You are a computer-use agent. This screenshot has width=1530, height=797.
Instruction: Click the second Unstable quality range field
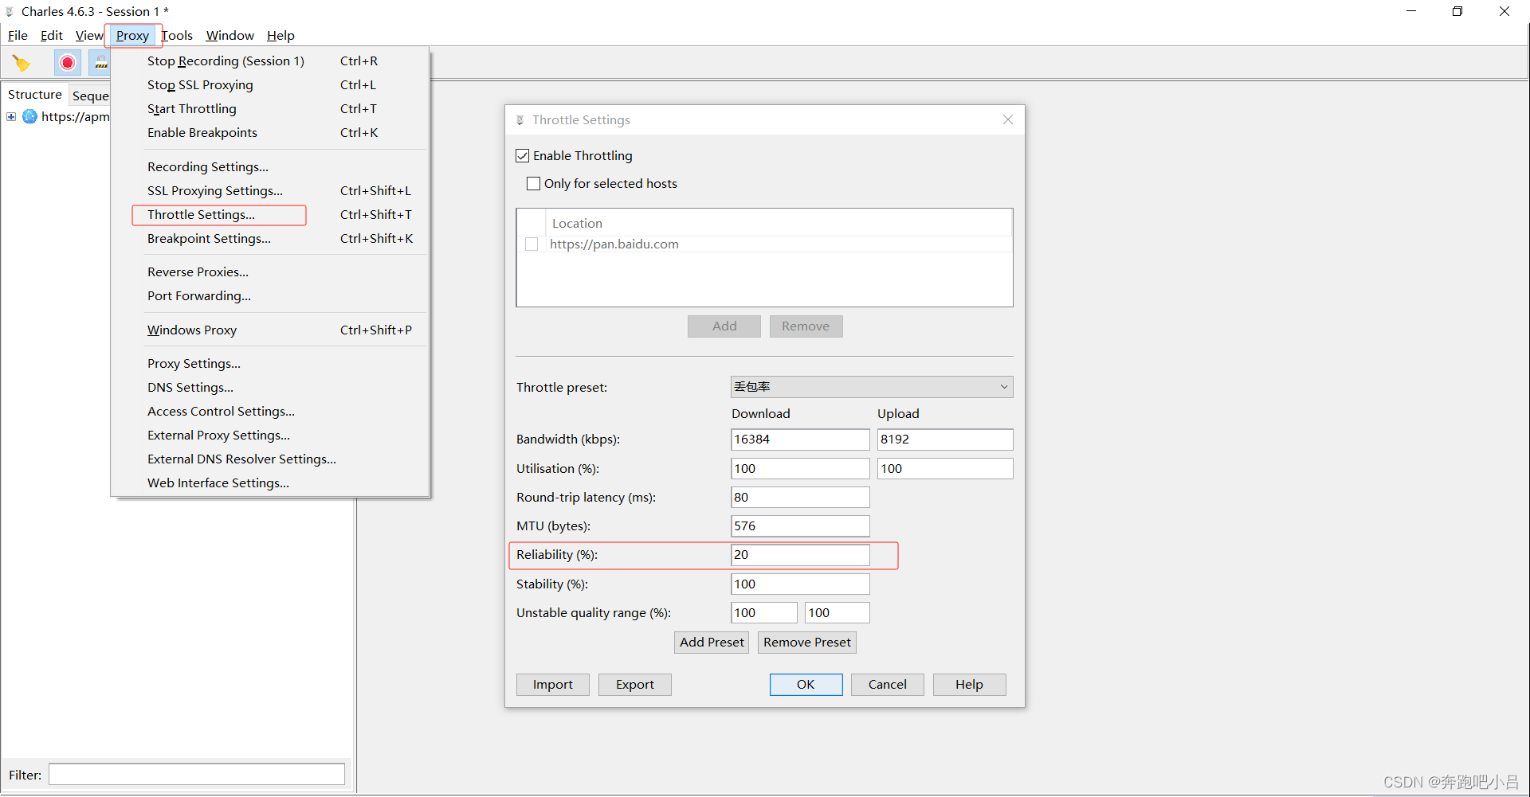837,613
